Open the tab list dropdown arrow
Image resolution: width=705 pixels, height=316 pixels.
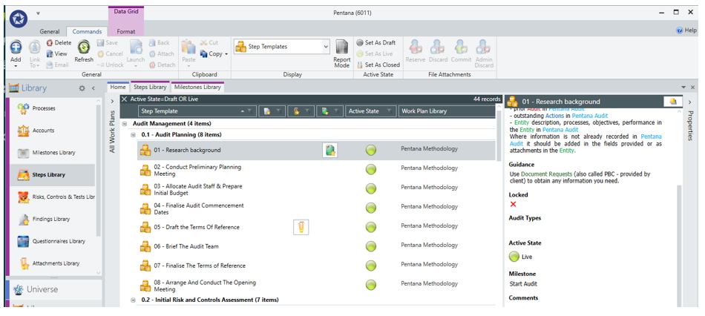coord(684,87)
